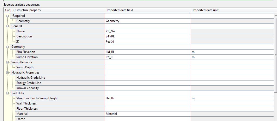Click the pTYPE data field cell
This screenshot has height=121, width=277.
[148, 36]
